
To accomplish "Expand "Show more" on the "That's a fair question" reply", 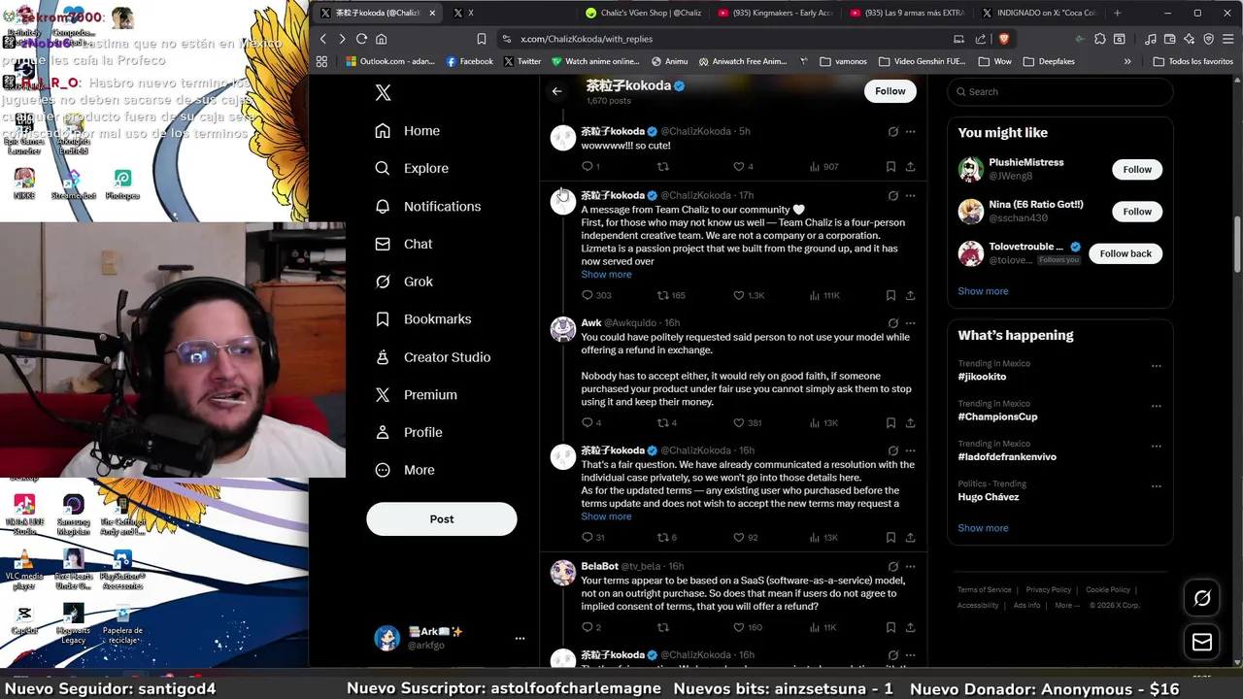I will 606,516.
